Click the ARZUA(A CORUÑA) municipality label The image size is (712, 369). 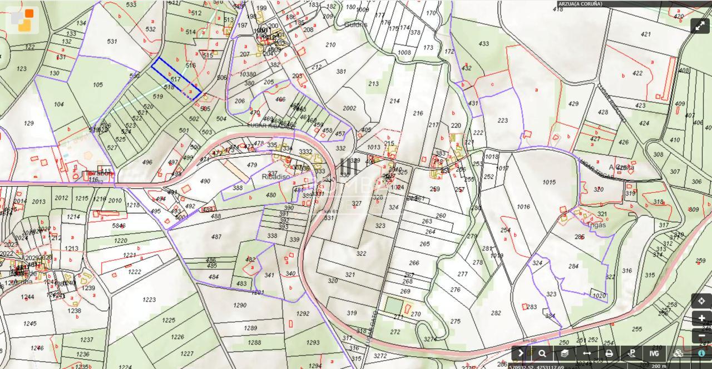tap(580, 4)
